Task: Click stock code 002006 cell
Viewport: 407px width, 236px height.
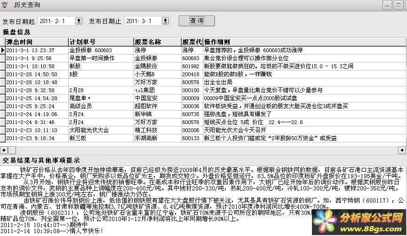Action: point(192,130)
